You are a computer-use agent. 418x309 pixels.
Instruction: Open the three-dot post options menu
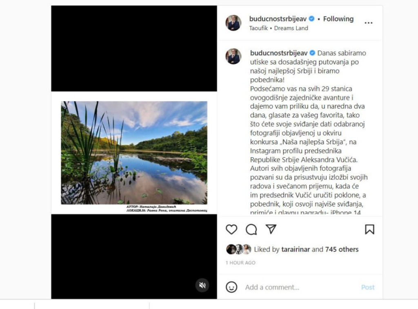point(368,22)
